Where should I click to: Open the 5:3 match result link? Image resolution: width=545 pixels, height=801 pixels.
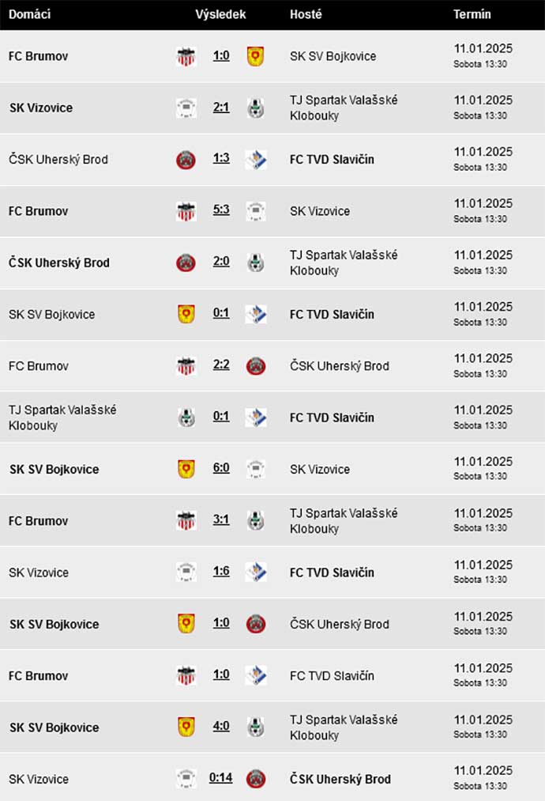pos(221,210)
